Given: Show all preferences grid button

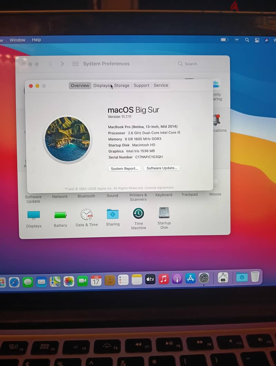Looking at the screenshot, I should [x=75, y=64].
